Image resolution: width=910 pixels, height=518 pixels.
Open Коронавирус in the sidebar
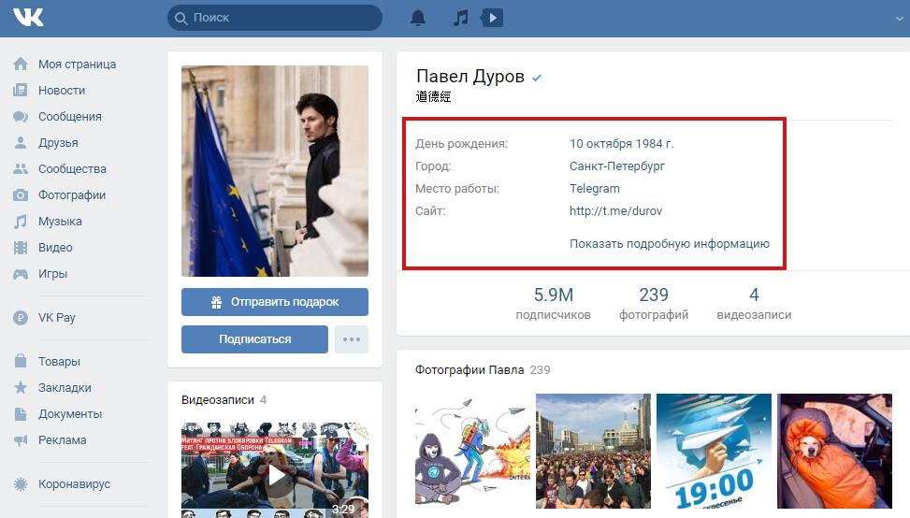point(74,483)
